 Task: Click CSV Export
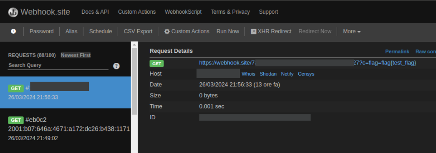[138, 31]
